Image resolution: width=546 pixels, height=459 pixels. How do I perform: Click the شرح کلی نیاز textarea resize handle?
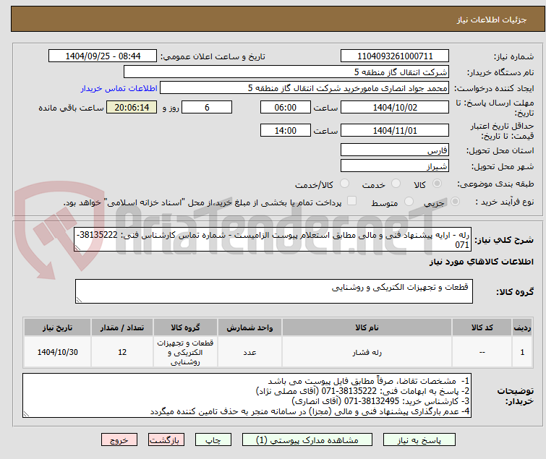click(77, 248)
